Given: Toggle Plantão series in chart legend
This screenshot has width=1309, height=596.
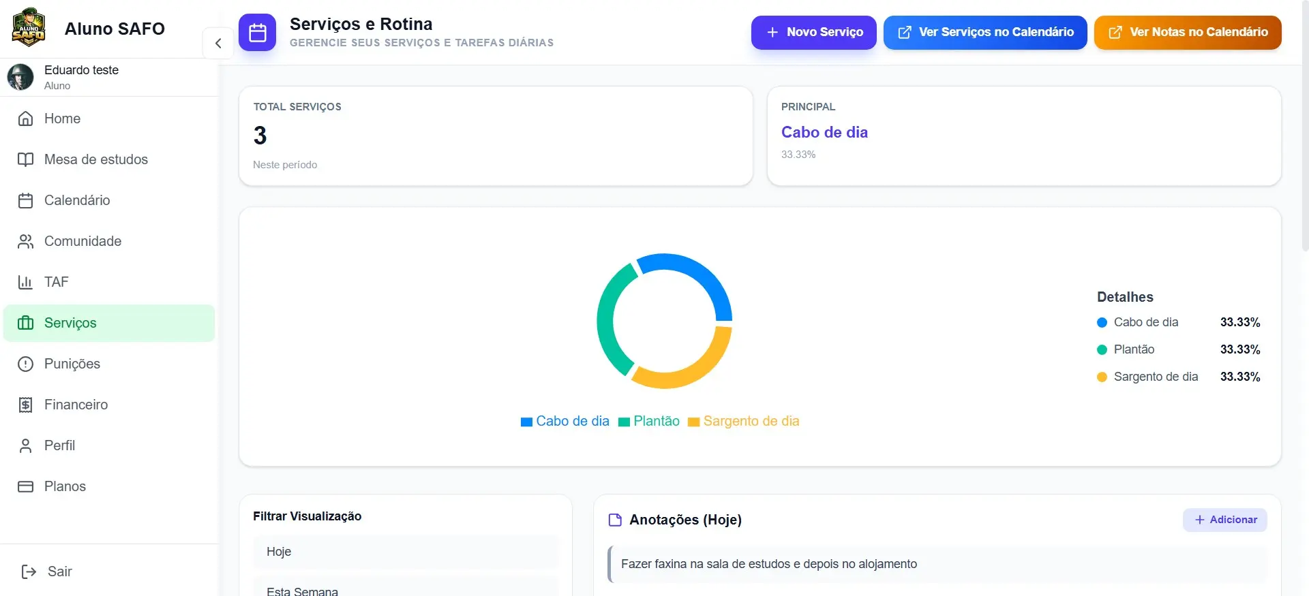Looking at the screenshot, I should tap(649, 422).
